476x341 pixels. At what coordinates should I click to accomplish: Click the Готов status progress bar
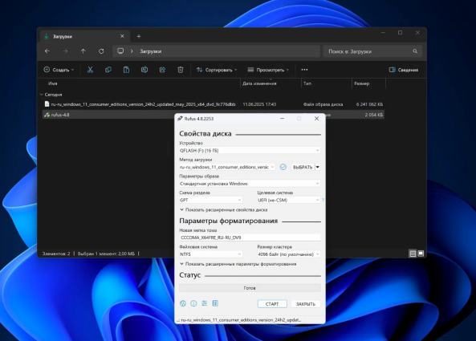pos(250,288)
